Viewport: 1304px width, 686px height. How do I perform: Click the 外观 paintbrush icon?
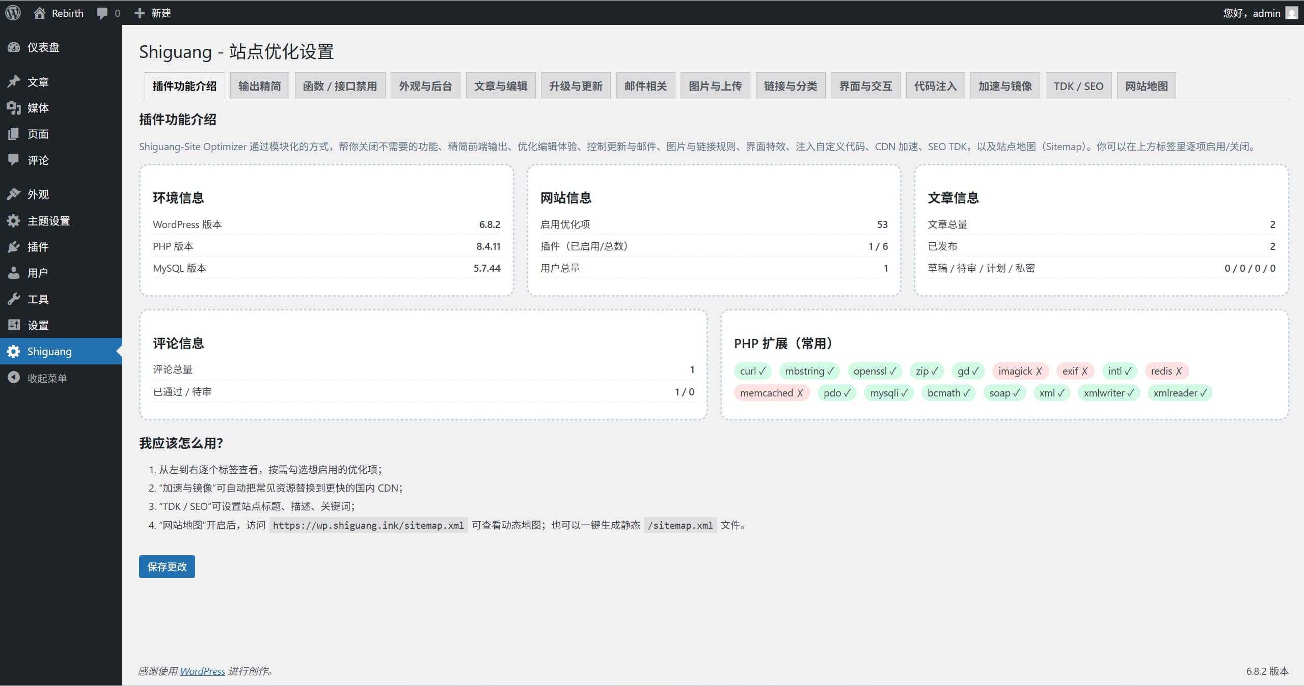tap(14, 194)
